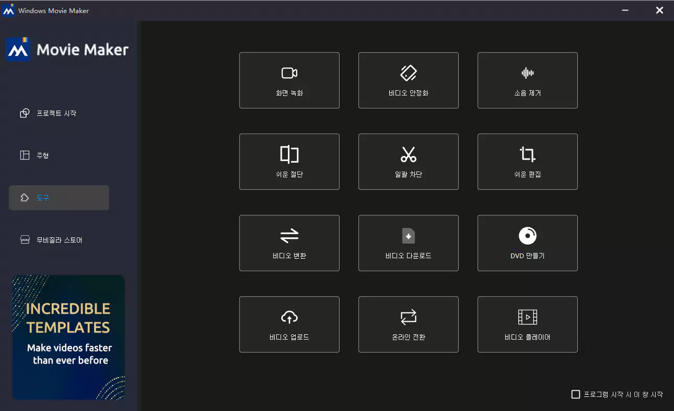Screen dimensions: 674x411
Task: Open the 비디오 다운로드 downloader
Action: click(409, 243)
